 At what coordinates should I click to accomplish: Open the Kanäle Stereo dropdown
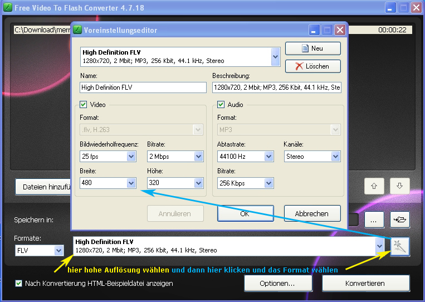335,157
